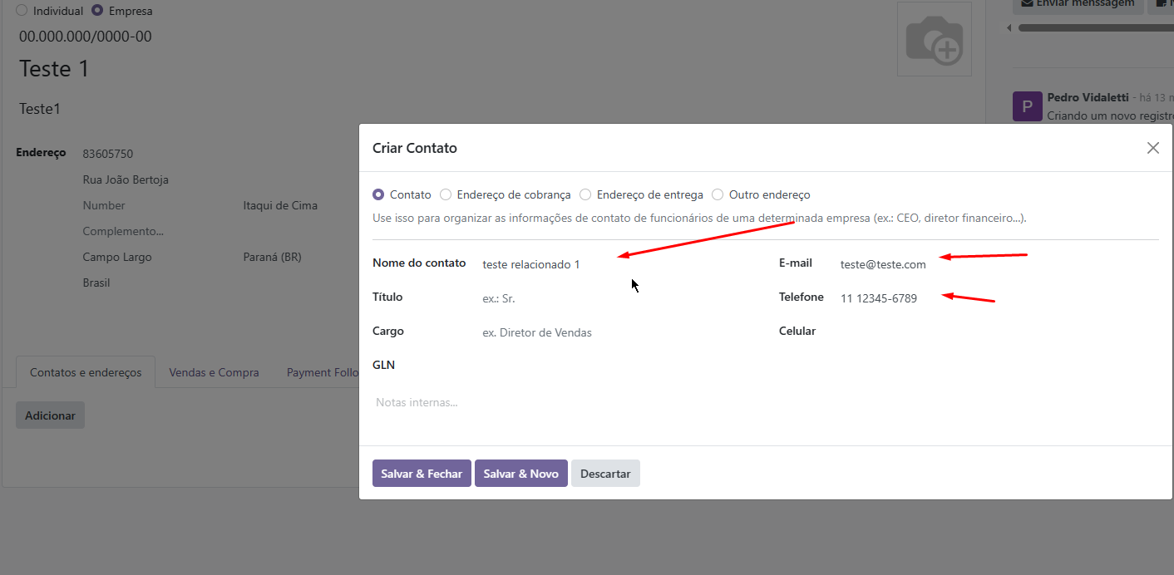Click the Complemento field
The height and width of the screenshot is (575, 1174).
[x=123, y=231]
